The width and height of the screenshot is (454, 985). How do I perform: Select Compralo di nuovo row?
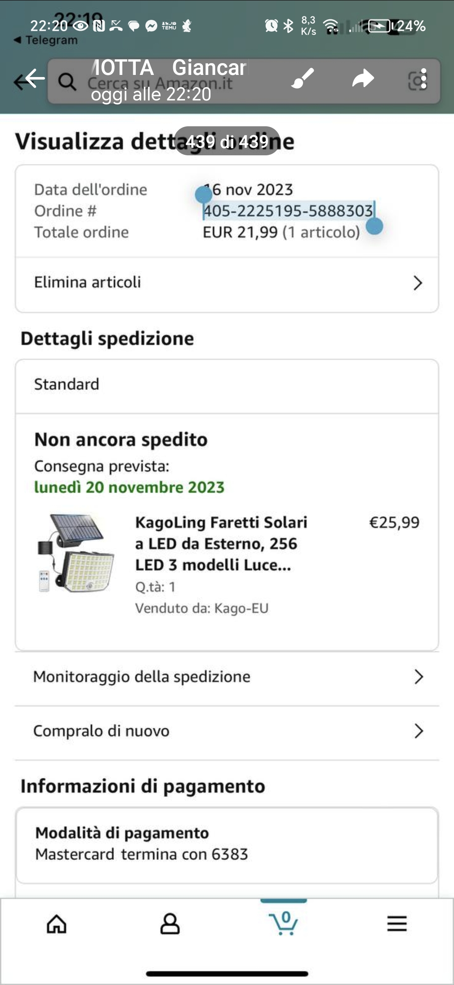click(x=227, y=732)
